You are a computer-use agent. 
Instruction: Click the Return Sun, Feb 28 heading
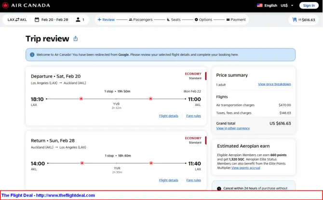point(53,140)
